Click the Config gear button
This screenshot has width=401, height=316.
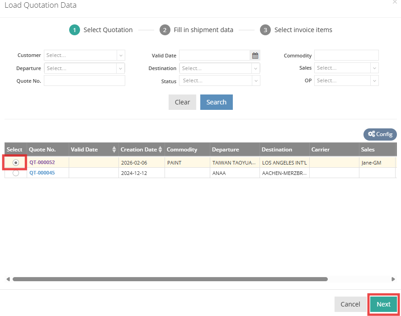click(380, 134)
